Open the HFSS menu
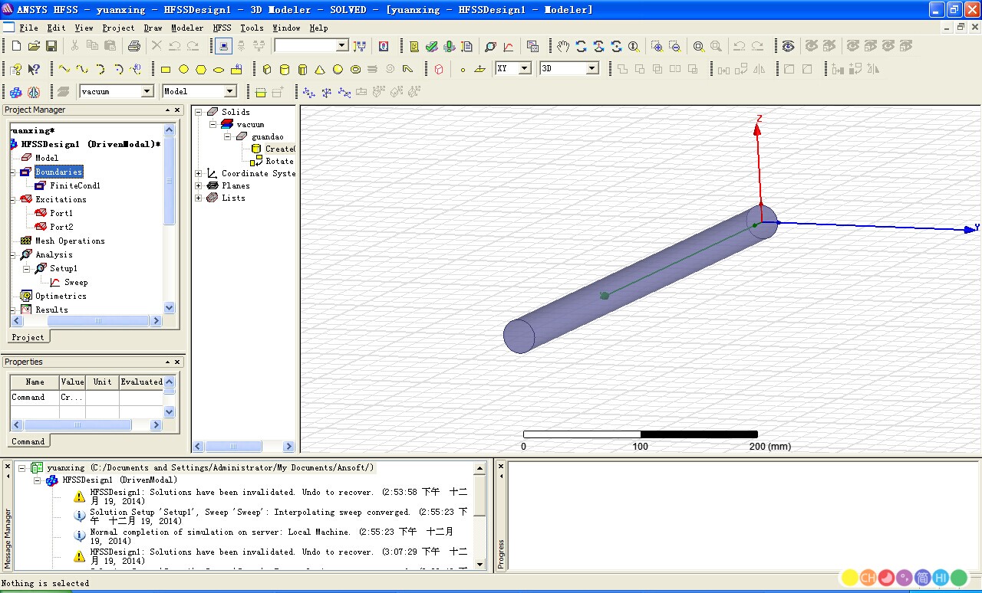Viewport: 982px width, 593px height. (222, 28)
